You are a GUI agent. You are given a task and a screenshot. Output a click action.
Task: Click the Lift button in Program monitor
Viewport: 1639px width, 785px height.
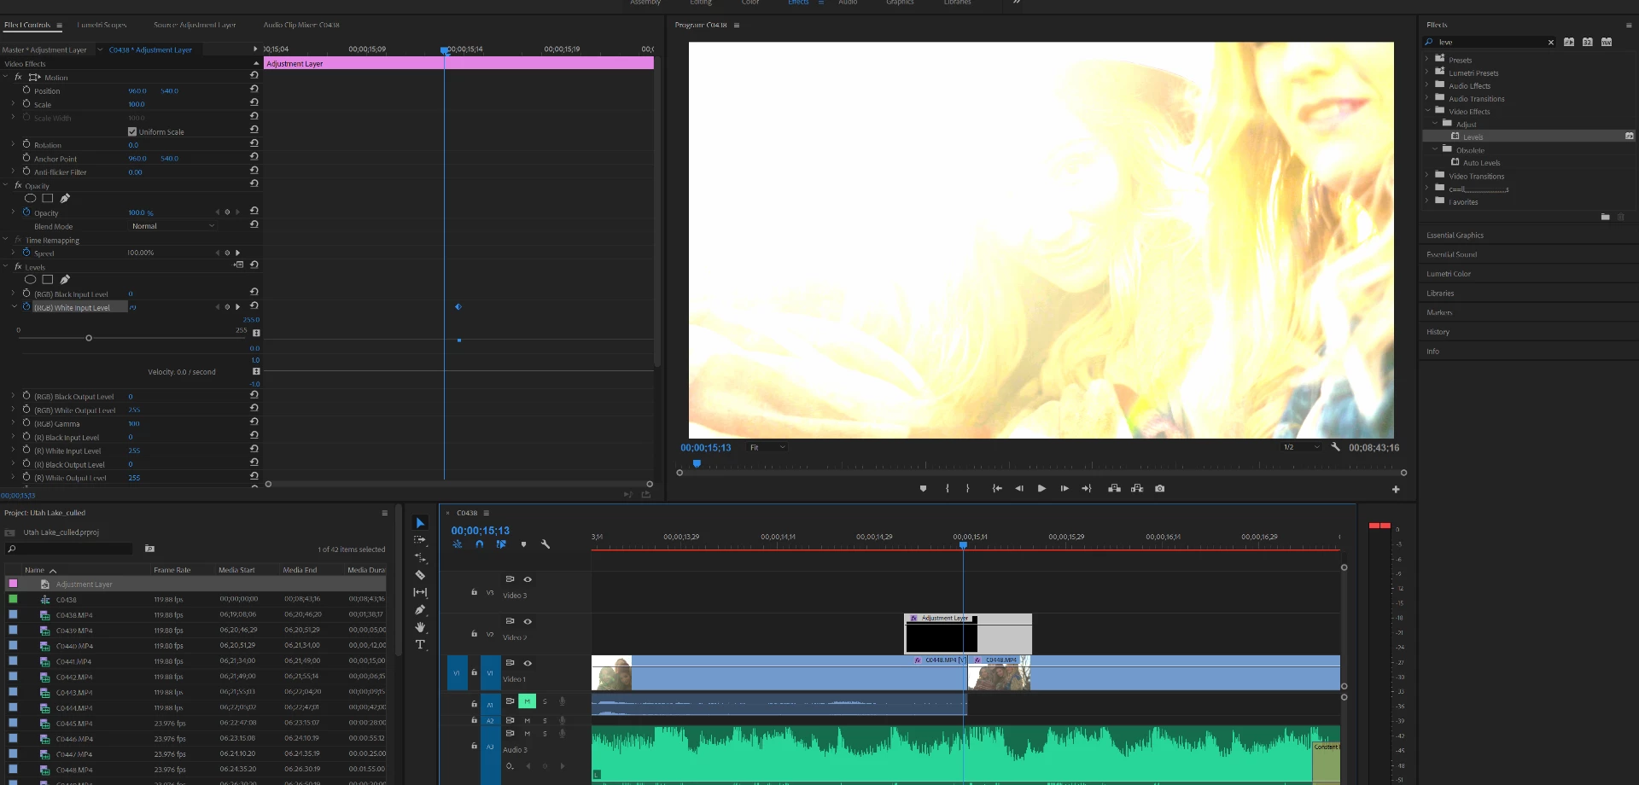[x=1114, y=489]
